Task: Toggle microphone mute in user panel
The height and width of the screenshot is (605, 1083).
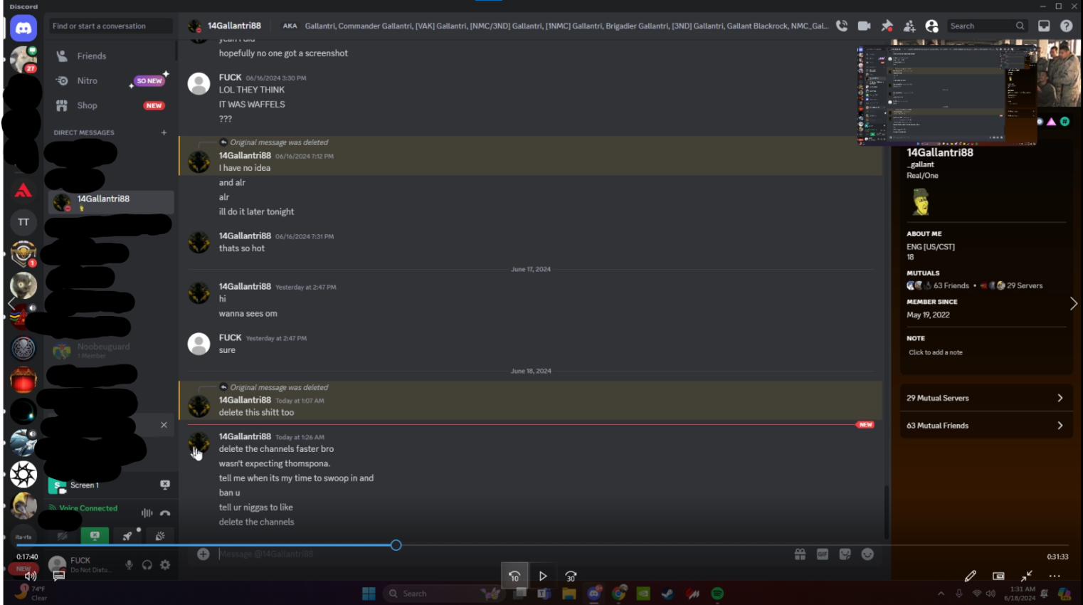Action: tap(129, 565)
